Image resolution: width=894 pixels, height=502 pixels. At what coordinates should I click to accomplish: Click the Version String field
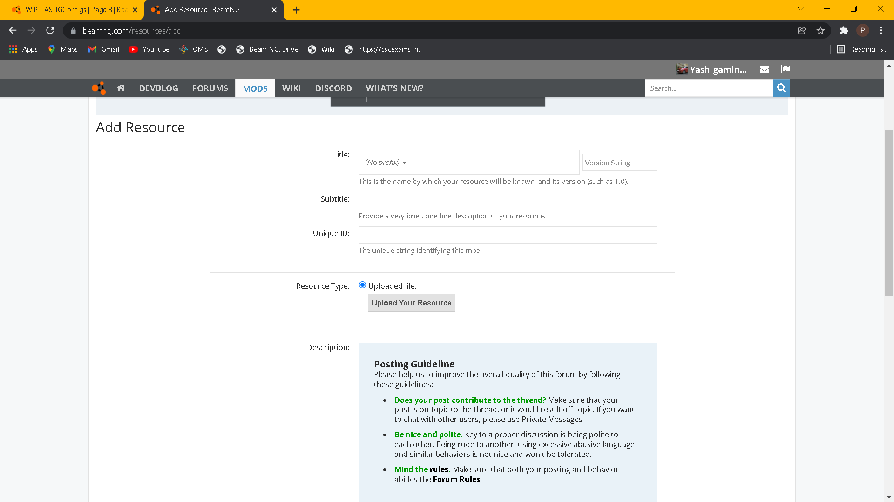tap(619, 163)
